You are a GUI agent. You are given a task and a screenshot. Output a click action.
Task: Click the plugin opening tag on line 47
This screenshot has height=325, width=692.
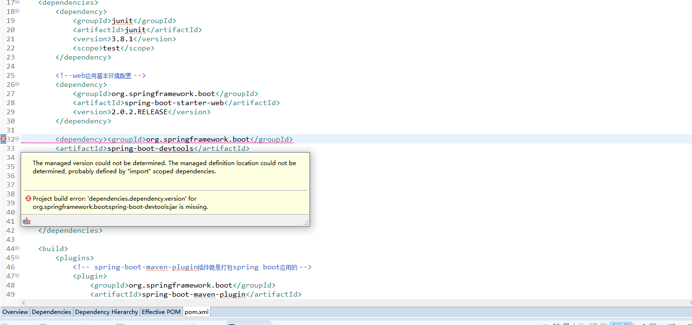pos(90,276)
